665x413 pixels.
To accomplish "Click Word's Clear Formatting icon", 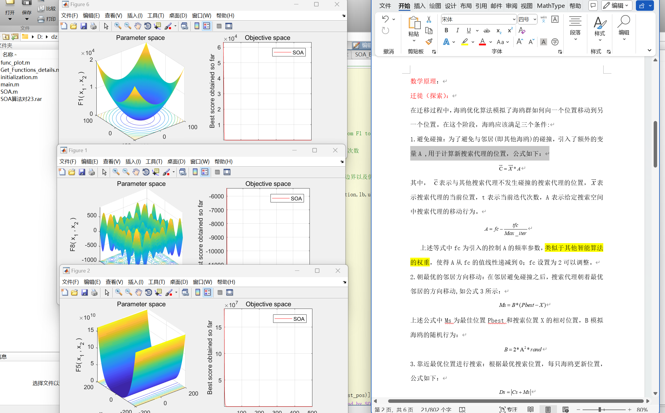I will [522, 31].
